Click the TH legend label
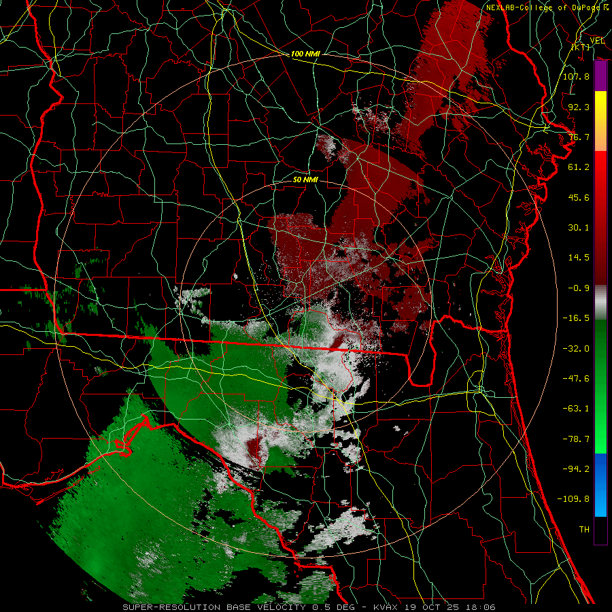Viewport: 612px width, 612px height. tap(584, 530)
